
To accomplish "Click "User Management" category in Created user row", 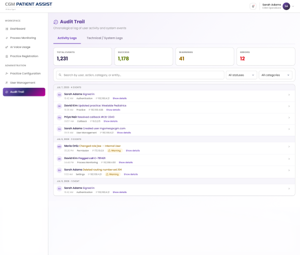I will pyautogui.click(x=87, y=133).
